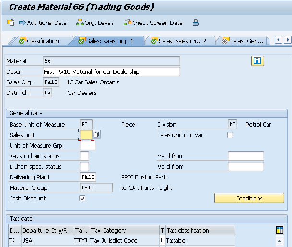Edit the Descr. material description field
Image resolution: width=292 pixels, height=247 pixels.
(x=111, y=71)
